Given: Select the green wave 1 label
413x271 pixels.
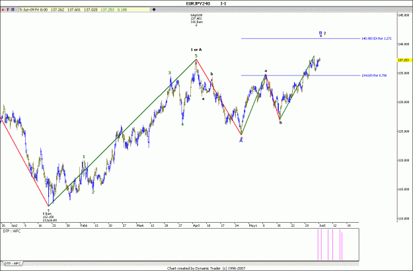Looking at the screenshot, I should coord(84,157).
